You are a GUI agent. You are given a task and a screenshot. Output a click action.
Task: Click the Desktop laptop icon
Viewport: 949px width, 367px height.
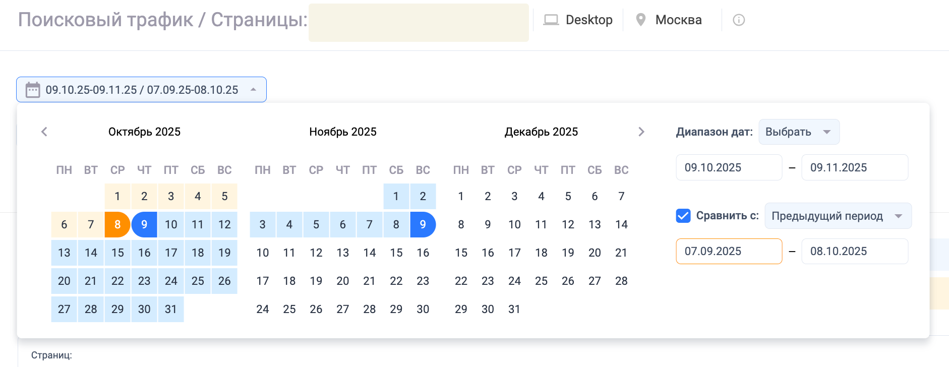[x=551, y=20]
